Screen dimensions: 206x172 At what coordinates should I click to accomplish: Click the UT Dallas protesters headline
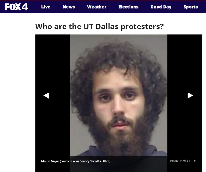[x=99, y=27]
